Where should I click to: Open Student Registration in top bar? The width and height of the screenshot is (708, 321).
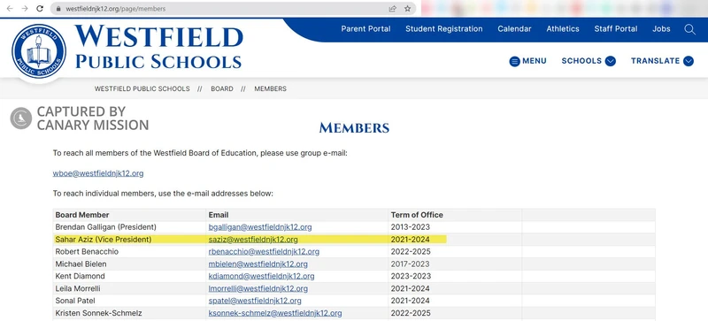coord(444,29)
